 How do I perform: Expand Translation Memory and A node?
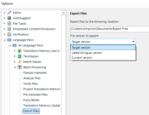click(15, 51)
